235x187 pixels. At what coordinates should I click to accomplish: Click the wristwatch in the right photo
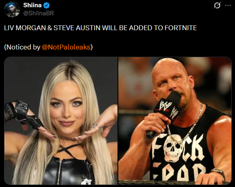tap(218, 172)
